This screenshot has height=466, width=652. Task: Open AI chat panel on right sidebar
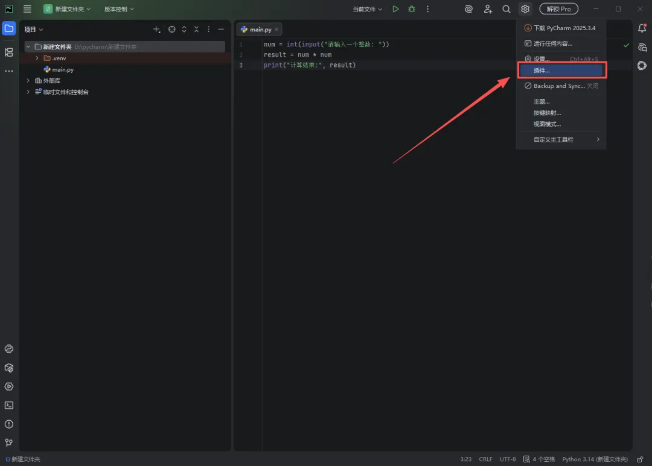[642, 48]
